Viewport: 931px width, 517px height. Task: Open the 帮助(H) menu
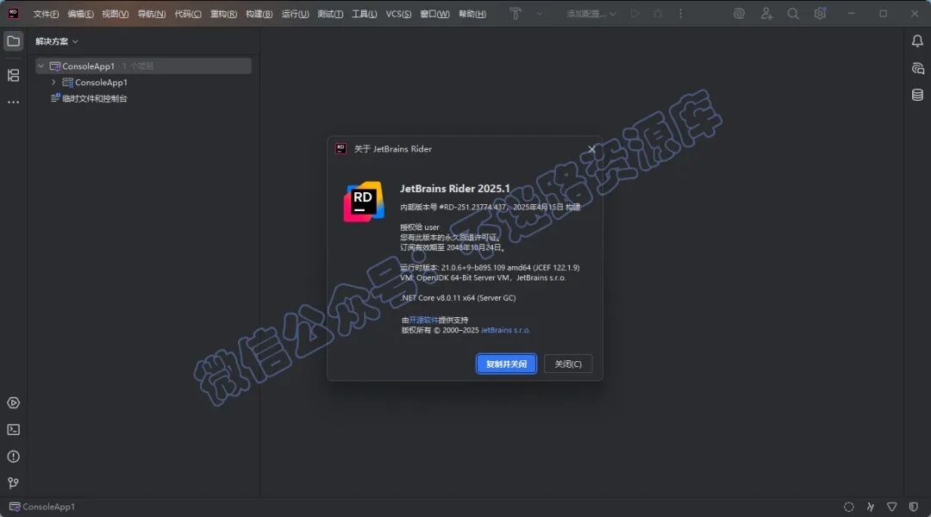(x=472, y=14)
